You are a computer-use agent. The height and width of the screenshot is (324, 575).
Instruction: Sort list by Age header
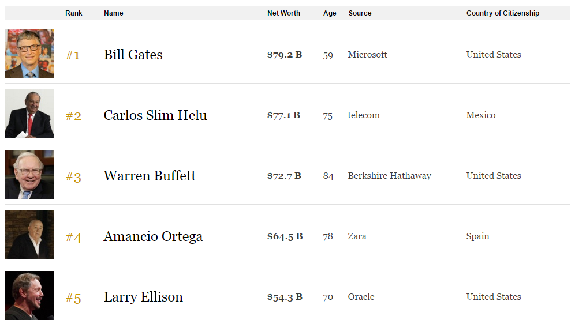point(330,13)
